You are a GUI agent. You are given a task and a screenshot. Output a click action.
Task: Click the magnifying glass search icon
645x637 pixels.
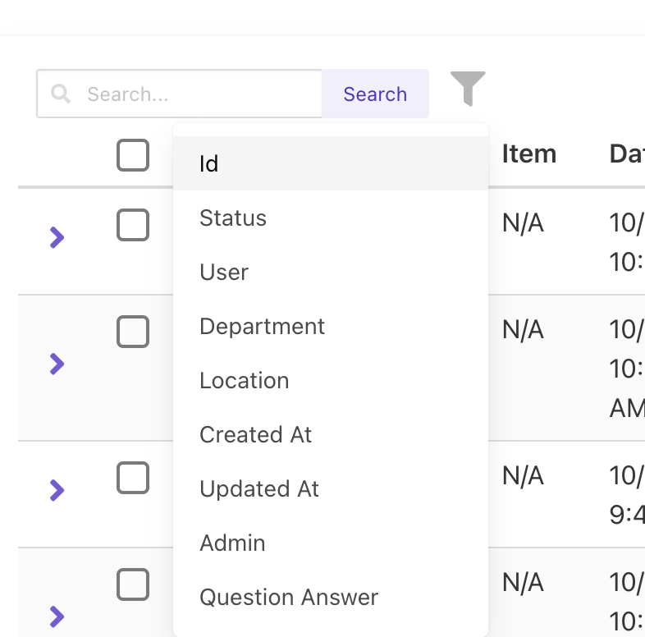click(x=61, y=94)
